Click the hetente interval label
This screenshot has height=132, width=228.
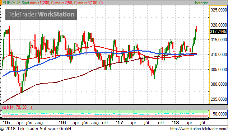pos(201,3)
